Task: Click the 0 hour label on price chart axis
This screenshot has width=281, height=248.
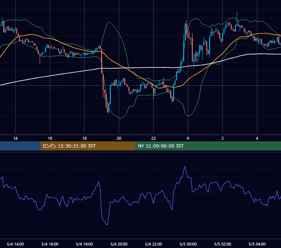Action: click(188, 138)
